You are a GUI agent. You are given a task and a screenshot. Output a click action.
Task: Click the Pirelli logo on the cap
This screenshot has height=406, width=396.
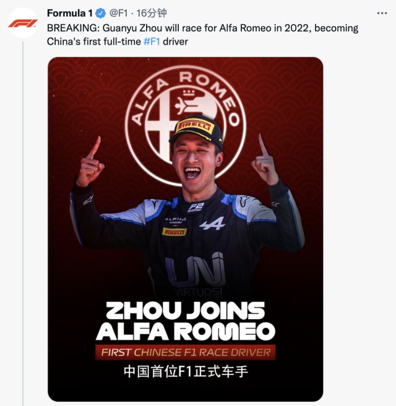(195, 127)
